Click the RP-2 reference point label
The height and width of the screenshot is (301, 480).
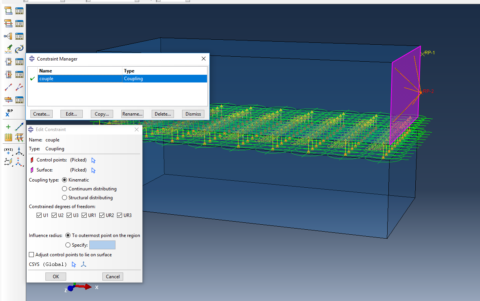pyautogui.click(x=428, y=91)
